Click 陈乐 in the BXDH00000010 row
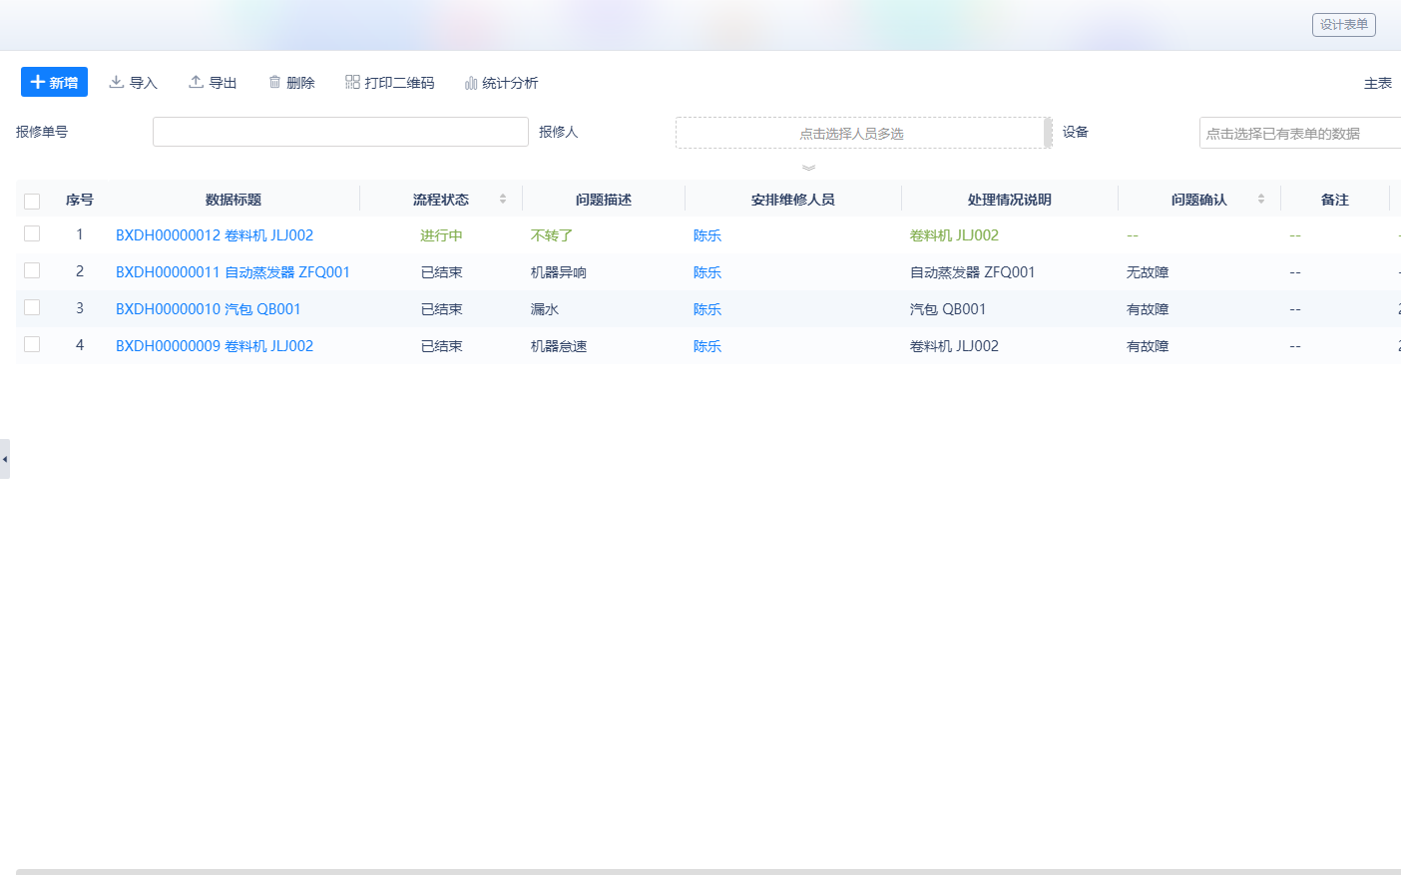Viewport: 1401px width, 875px height. [x=707, y=309]
